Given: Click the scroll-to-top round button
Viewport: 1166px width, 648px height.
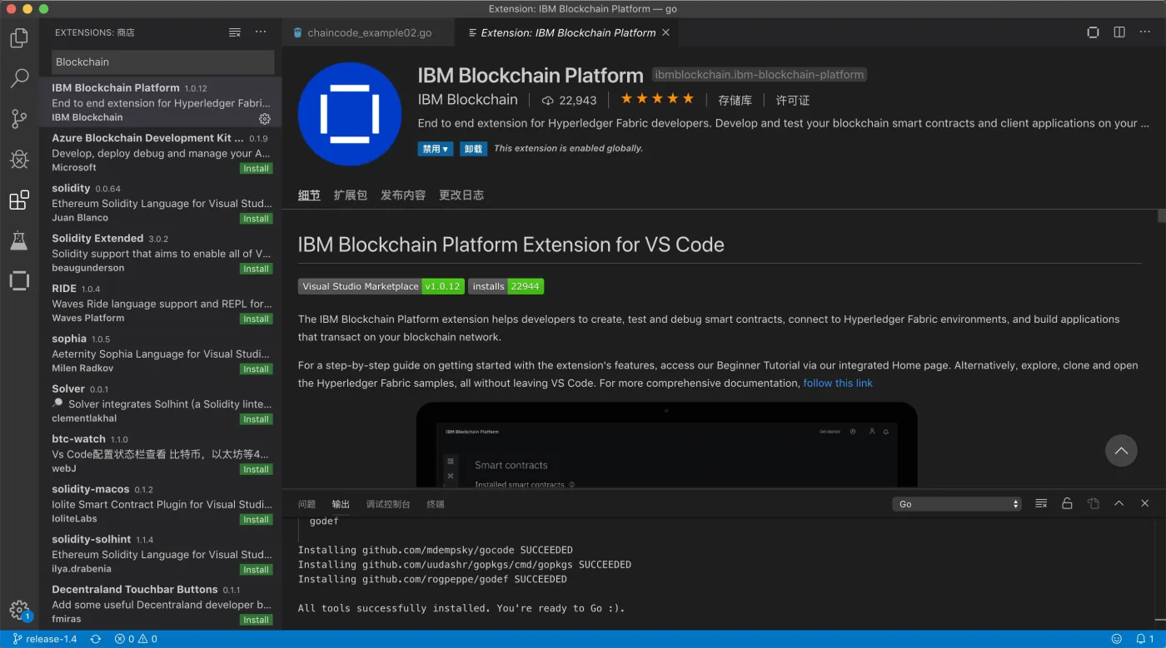Looking at the screenshot, I should point(1121,451).
